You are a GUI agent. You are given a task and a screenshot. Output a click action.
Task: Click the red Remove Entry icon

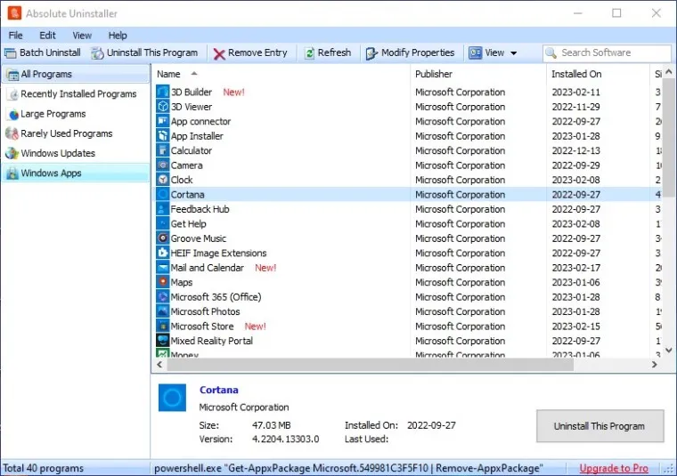tap(219, 53)
